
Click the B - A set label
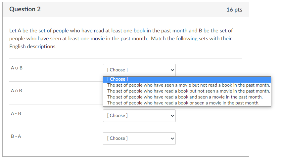[x=16, y=136]
